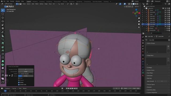Open the Playback popover in timeline
Image resolution: width=171 pixels, height=96 pixels.
click(8, 88)
